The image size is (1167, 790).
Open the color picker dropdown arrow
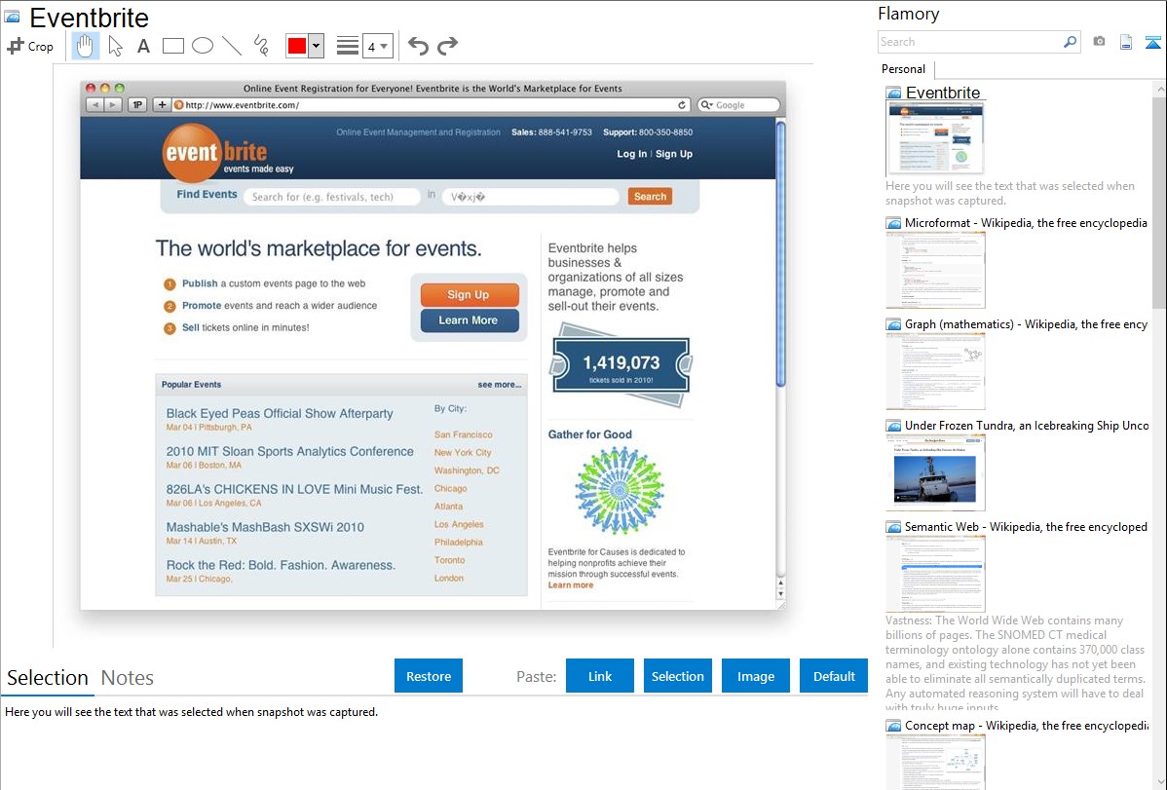pyautogui.click(x=316, y=46)
